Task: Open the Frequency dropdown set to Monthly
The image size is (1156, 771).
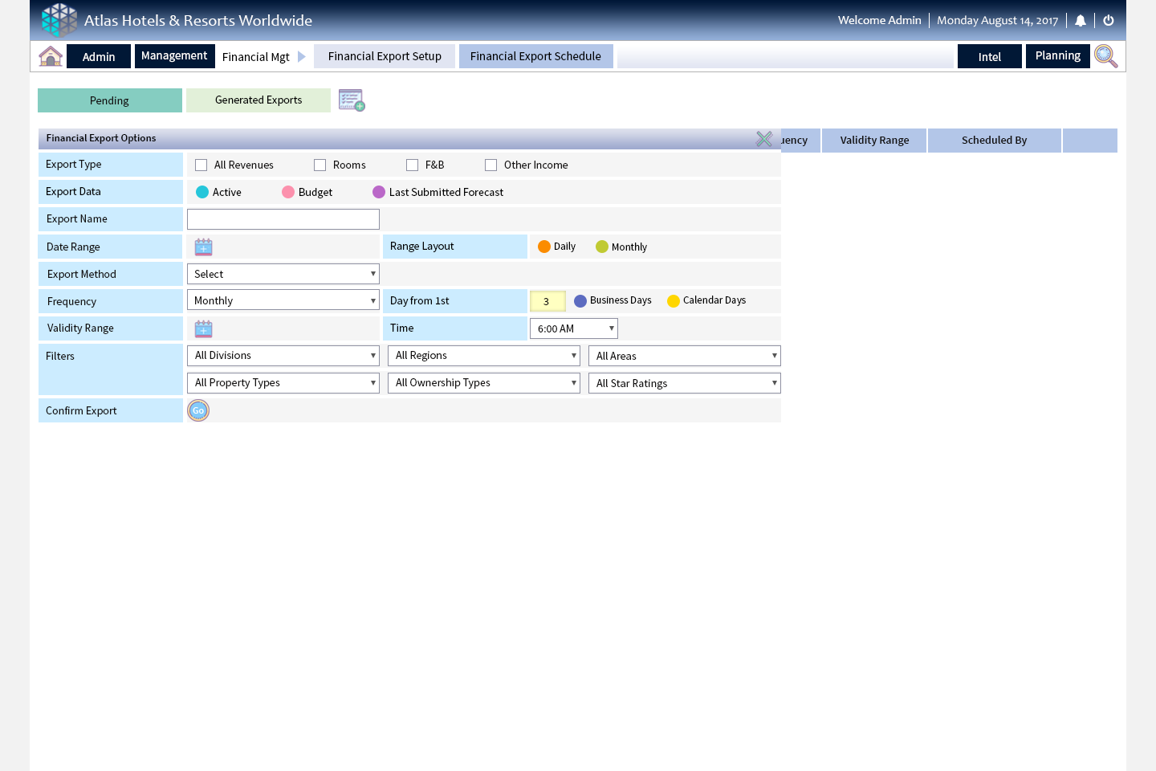Action: (x=283, y=301)
